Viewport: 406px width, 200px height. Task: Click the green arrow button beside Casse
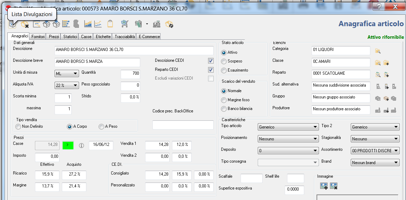tap(68, 145)
